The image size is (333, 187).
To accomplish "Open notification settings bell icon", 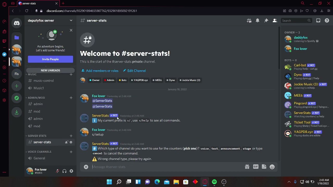I will tap(258, 21).
